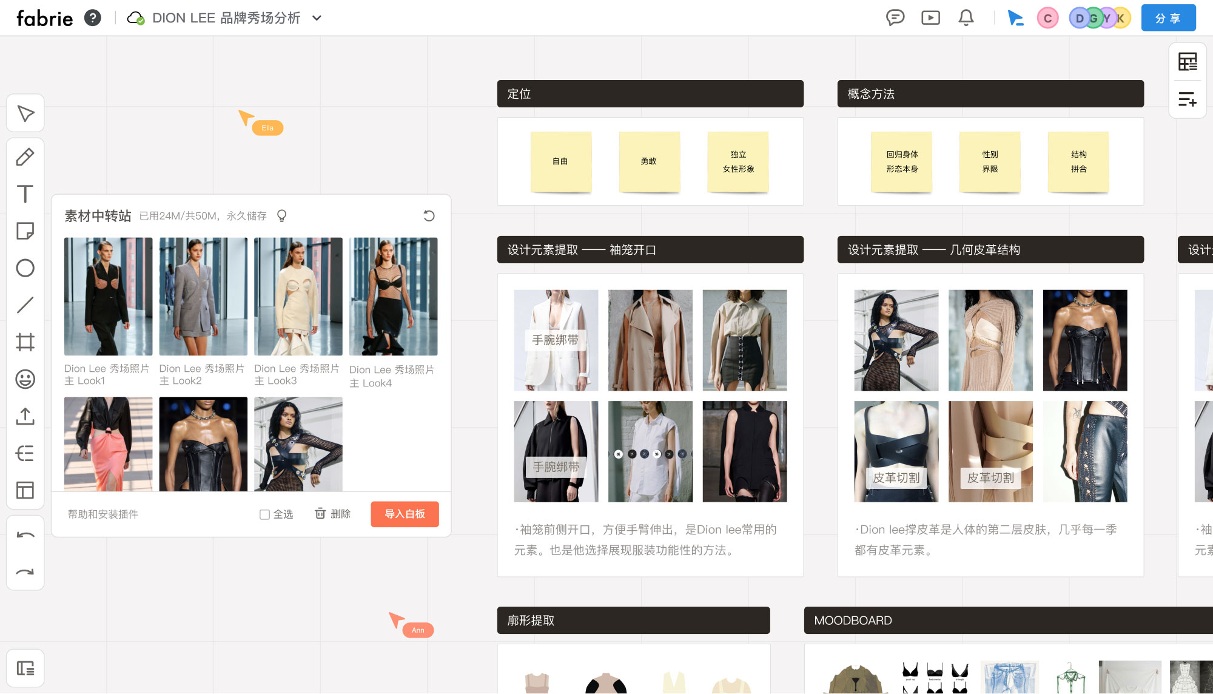
Task: Click the 导入白板 button
Action: click(x=405, y=514)
